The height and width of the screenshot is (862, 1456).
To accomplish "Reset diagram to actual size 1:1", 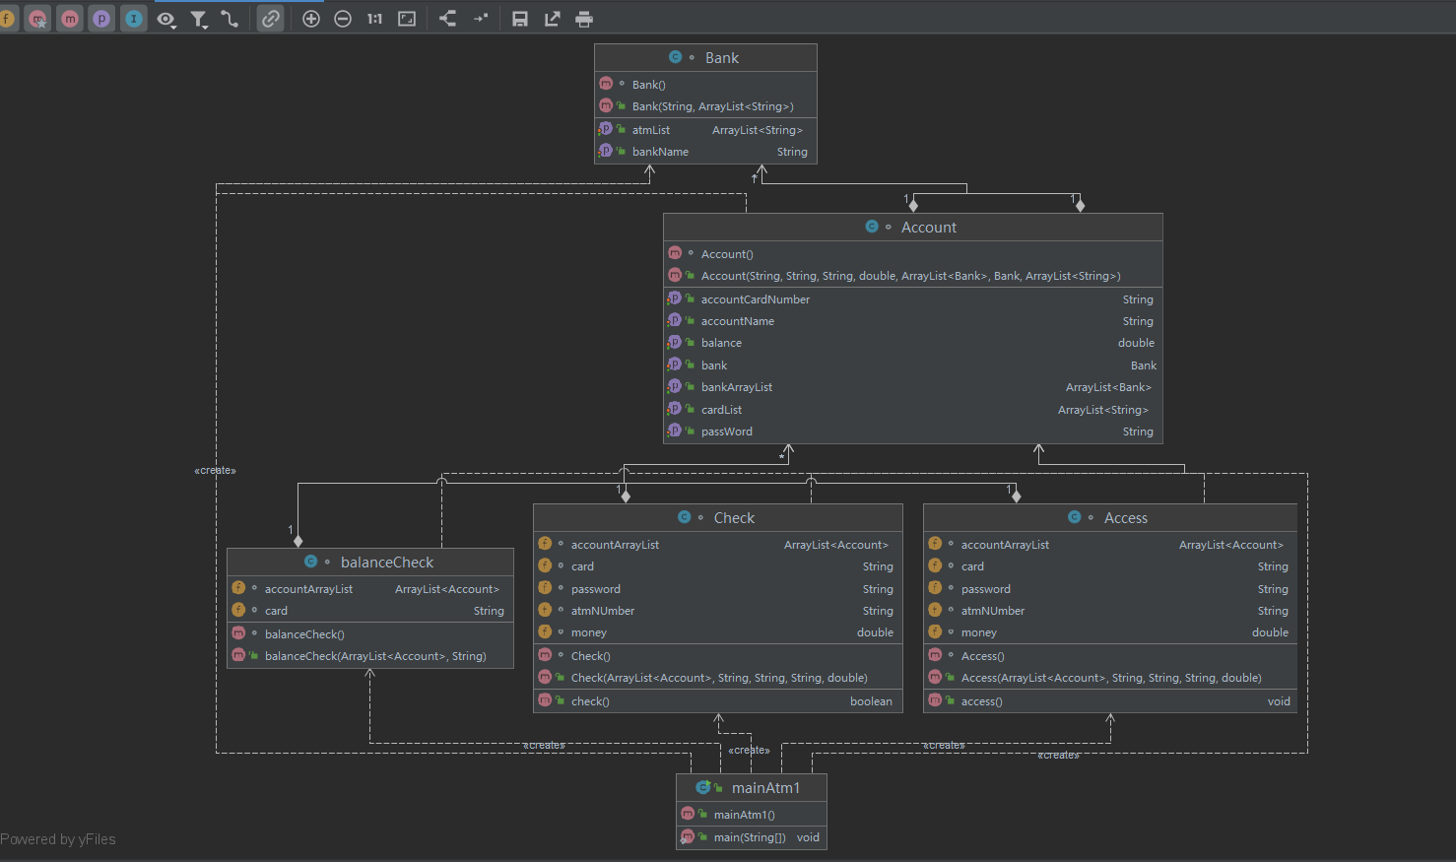I will pos(374,19).
